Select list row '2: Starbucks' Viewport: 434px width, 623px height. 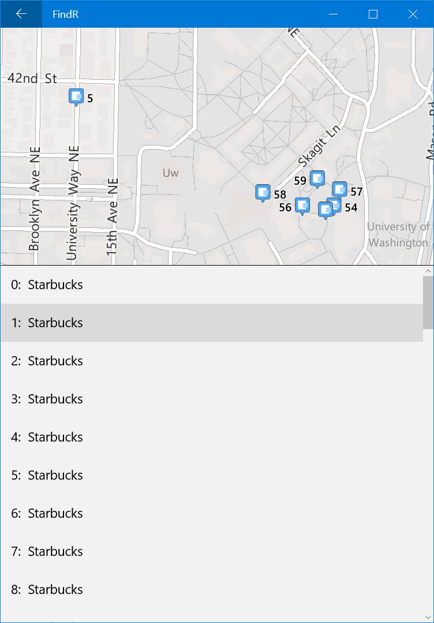212,361
